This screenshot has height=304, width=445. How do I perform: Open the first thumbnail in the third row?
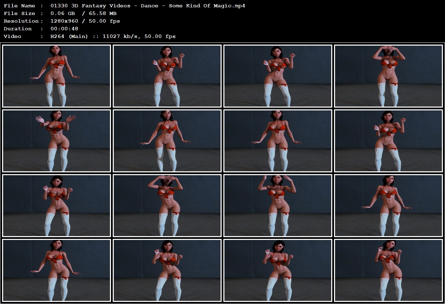(56, 205)
